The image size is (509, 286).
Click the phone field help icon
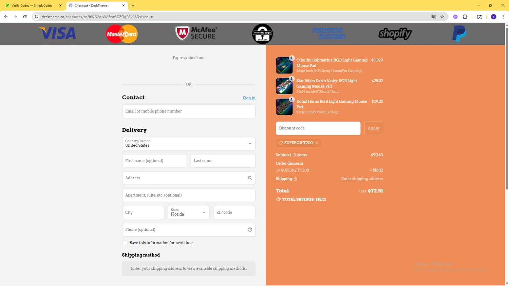point(250,230)
